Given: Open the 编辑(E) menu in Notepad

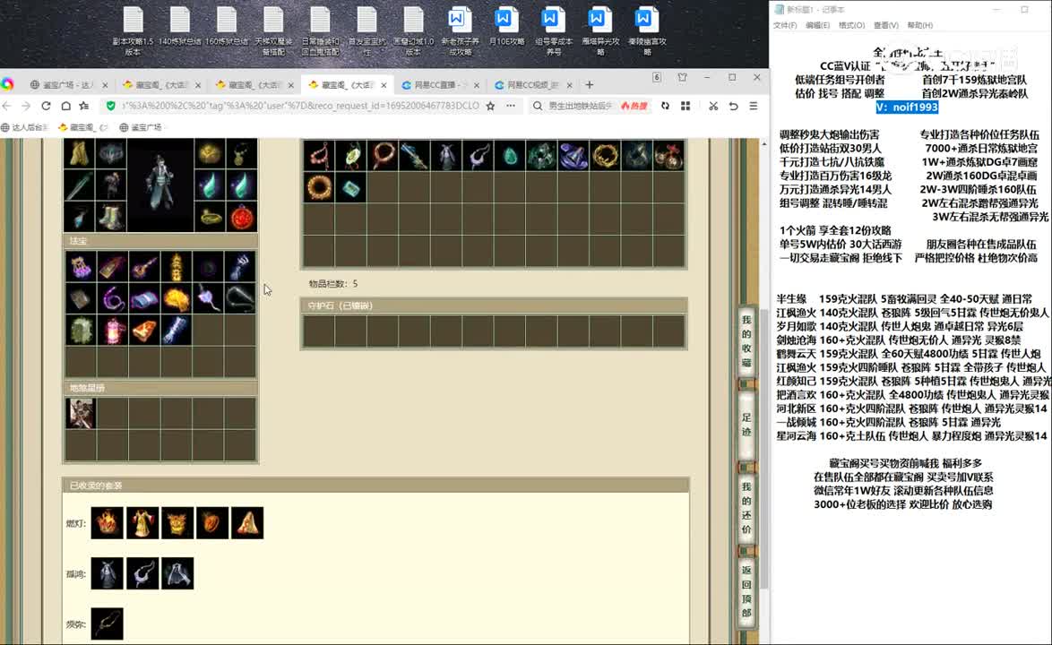Looking at the screenshot, I should coord(817,25).
